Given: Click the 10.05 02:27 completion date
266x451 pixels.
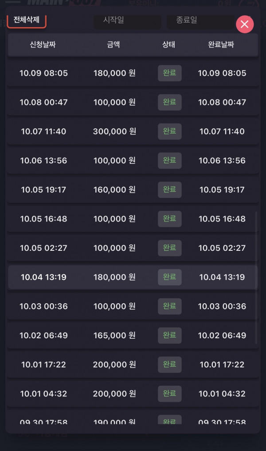Looking at the screenshot, I should 222,248.
